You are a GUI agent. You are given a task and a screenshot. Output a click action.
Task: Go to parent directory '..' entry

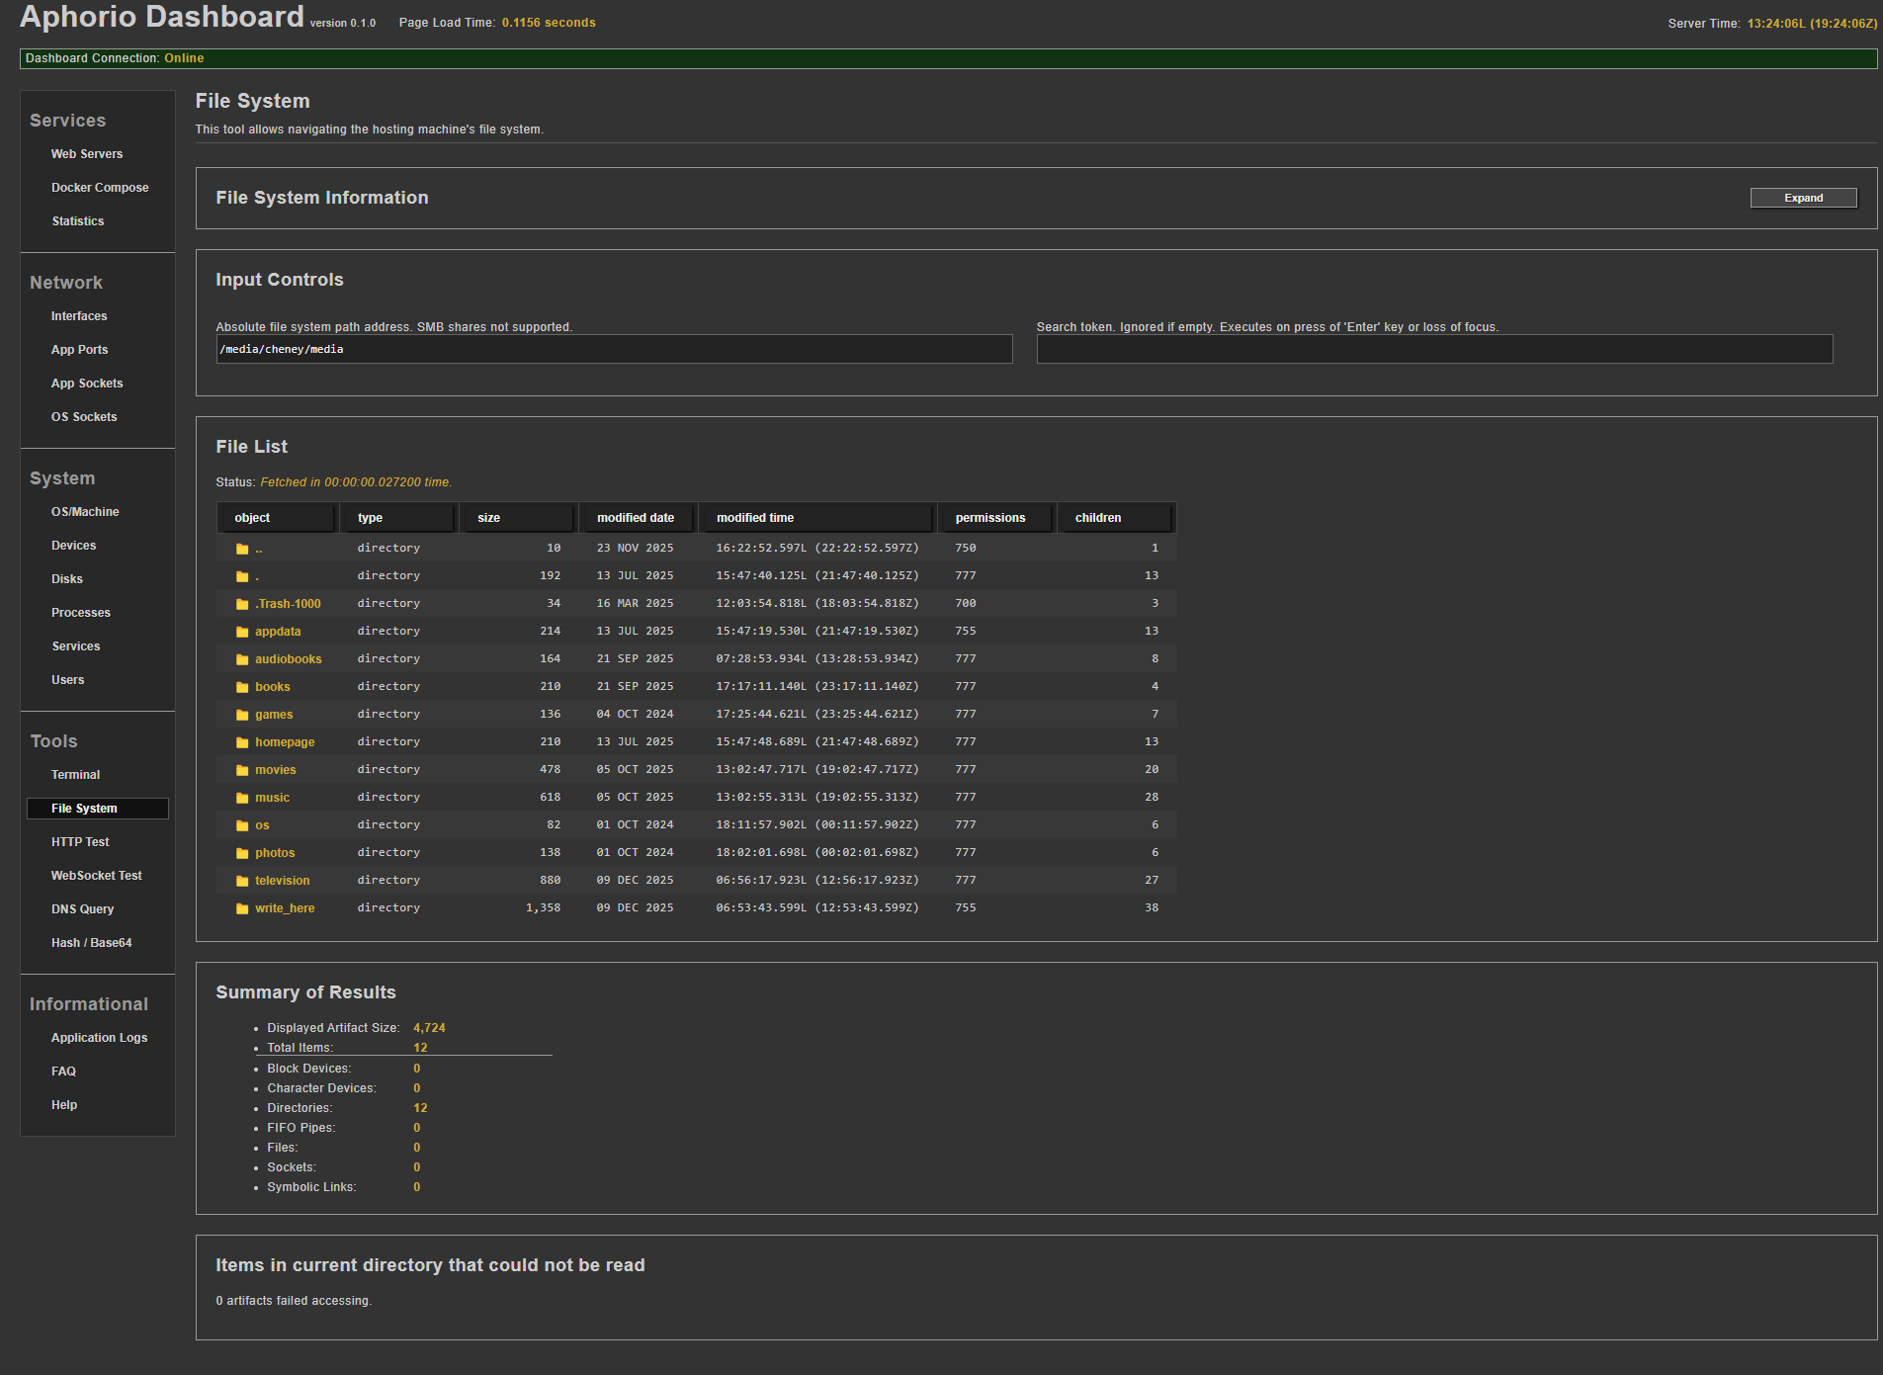258,549
